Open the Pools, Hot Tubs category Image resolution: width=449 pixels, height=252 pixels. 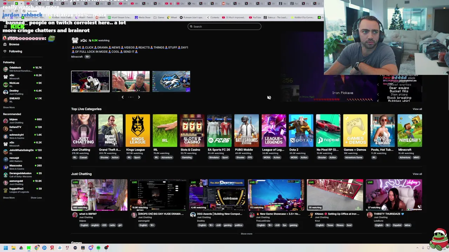pyautogui.click(x=383, y=131)
